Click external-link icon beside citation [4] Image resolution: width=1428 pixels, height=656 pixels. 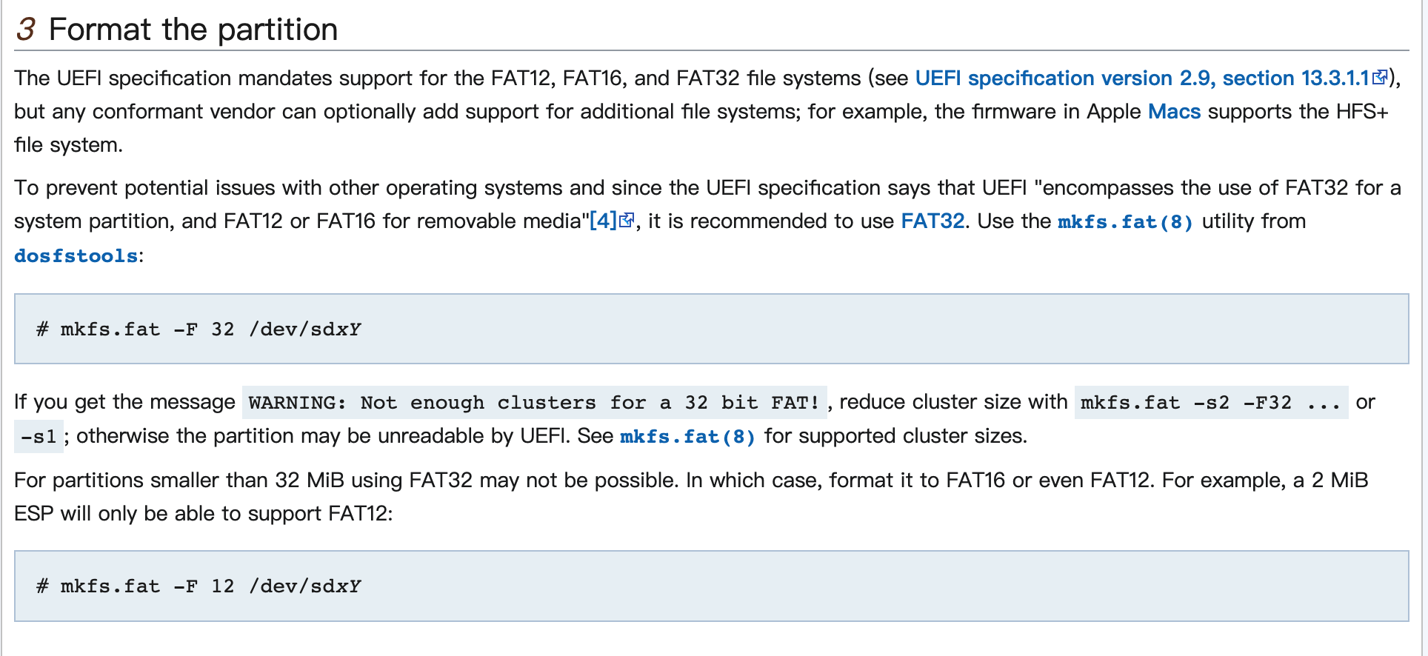coord(627,221)
